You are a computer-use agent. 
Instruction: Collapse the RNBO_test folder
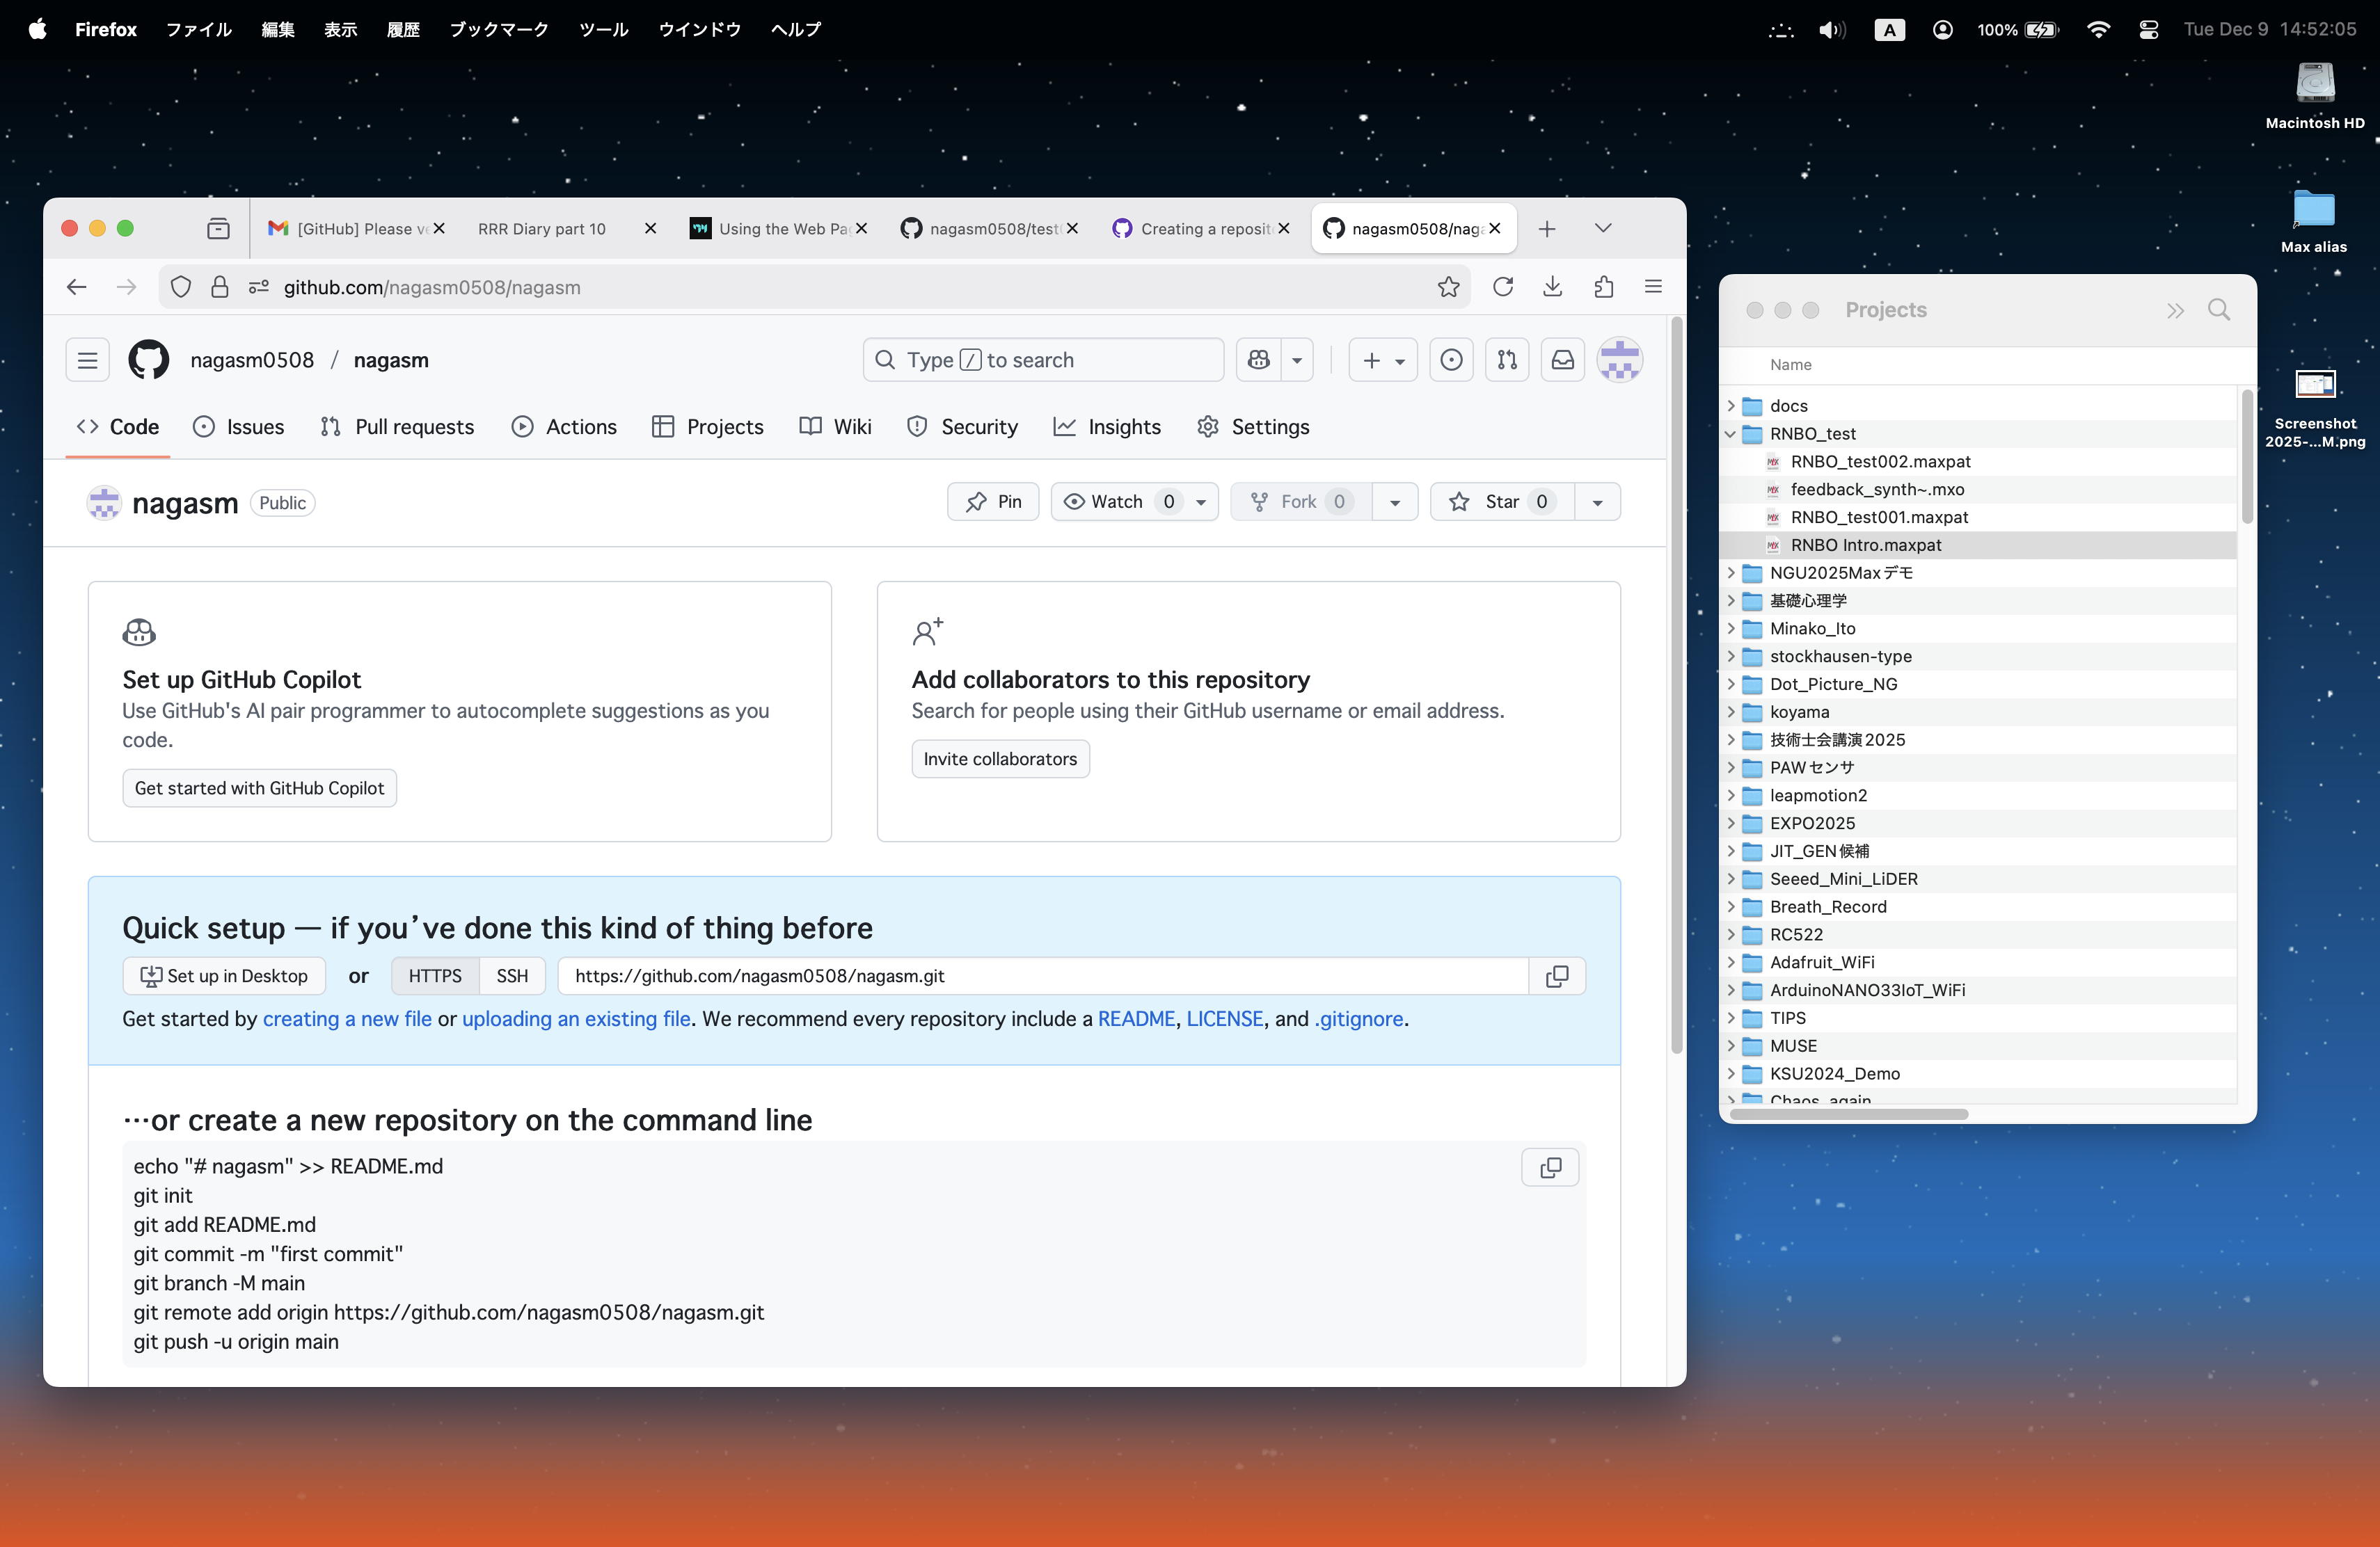pyautogui.click(x=1730, y=434)
